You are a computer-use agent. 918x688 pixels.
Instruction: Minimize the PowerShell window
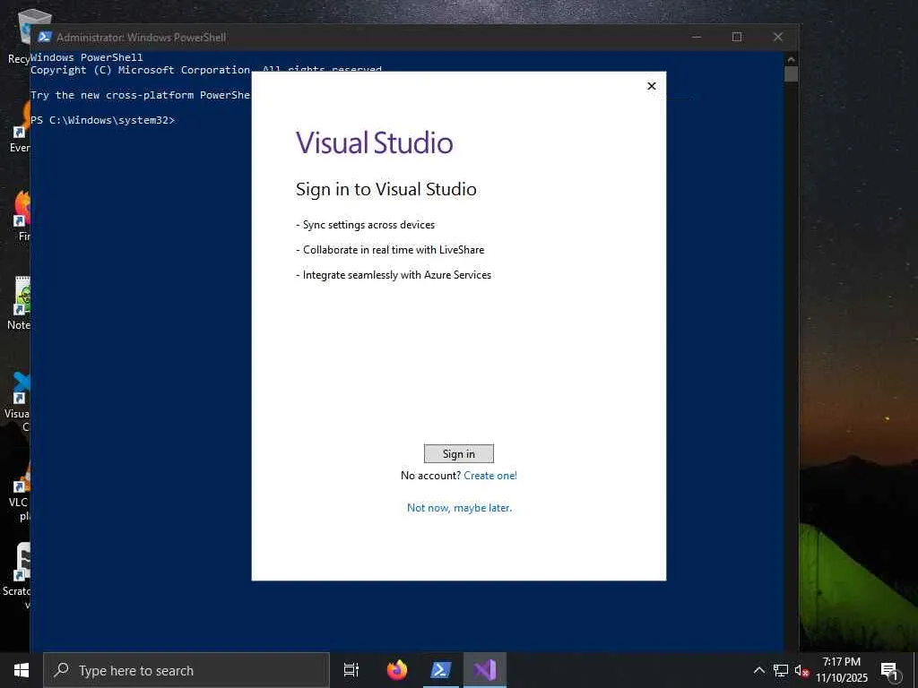pos(696,37)
